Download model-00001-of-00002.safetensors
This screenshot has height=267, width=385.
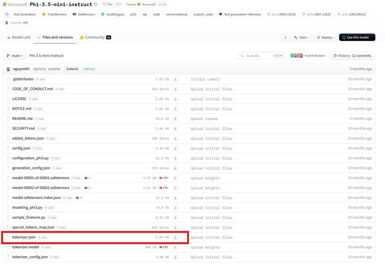pyautogui.click(x=175, y=178)
